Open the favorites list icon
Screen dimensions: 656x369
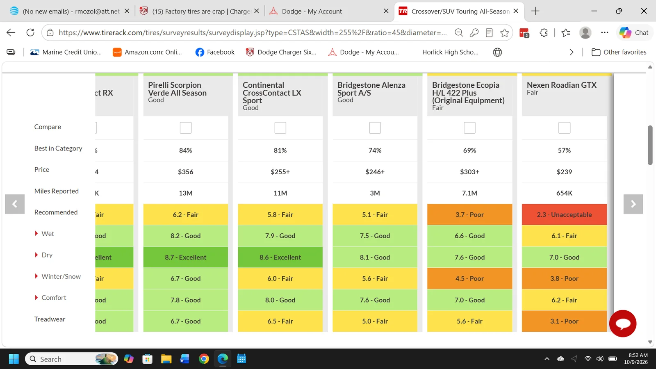(x=566, y=33)
